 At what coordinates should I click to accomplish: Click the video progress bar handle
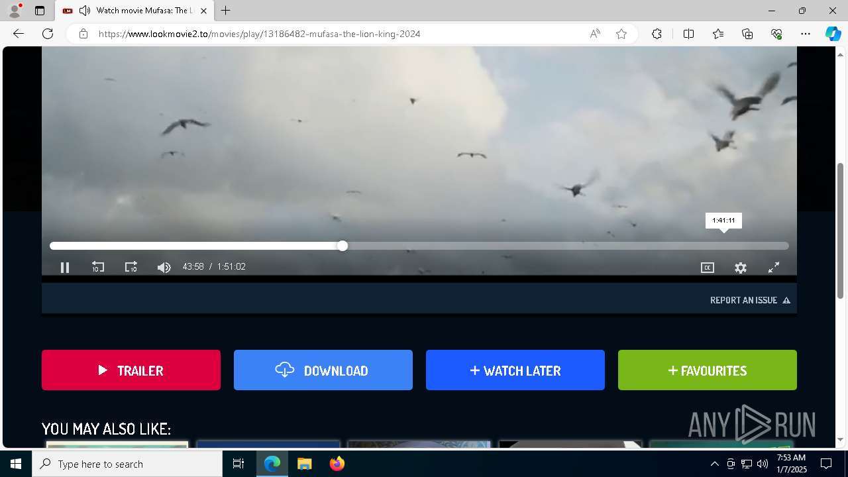(343, 246)
